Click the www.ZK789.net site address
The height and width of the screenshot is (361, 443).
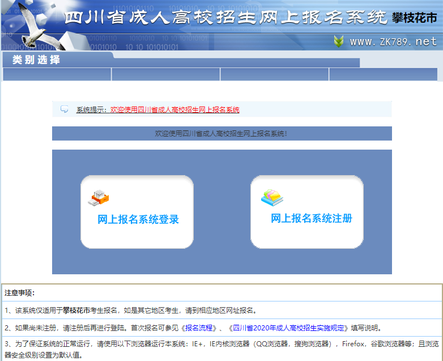pos(393,42)
